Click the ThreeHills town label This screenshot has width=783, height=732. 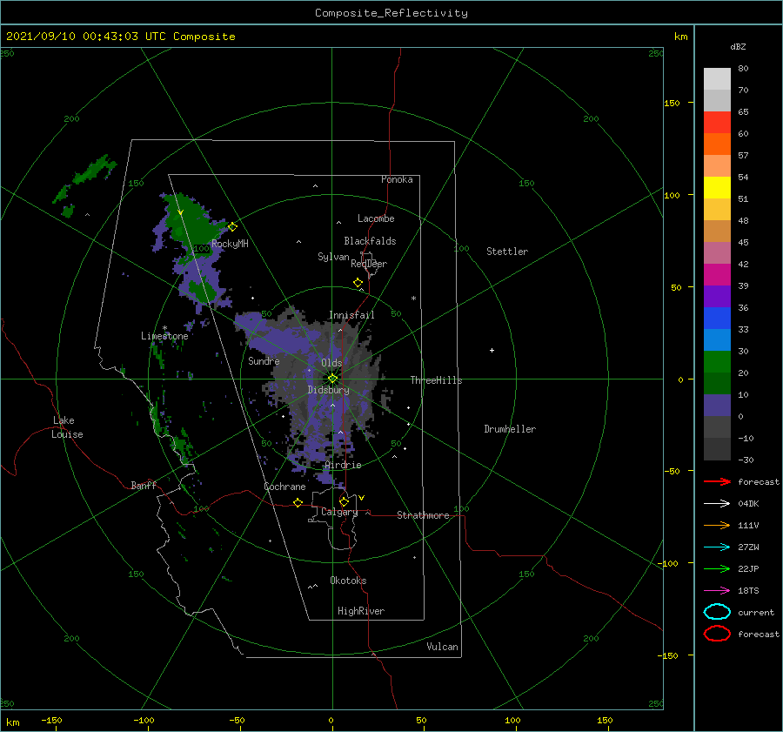coord(437,380)
